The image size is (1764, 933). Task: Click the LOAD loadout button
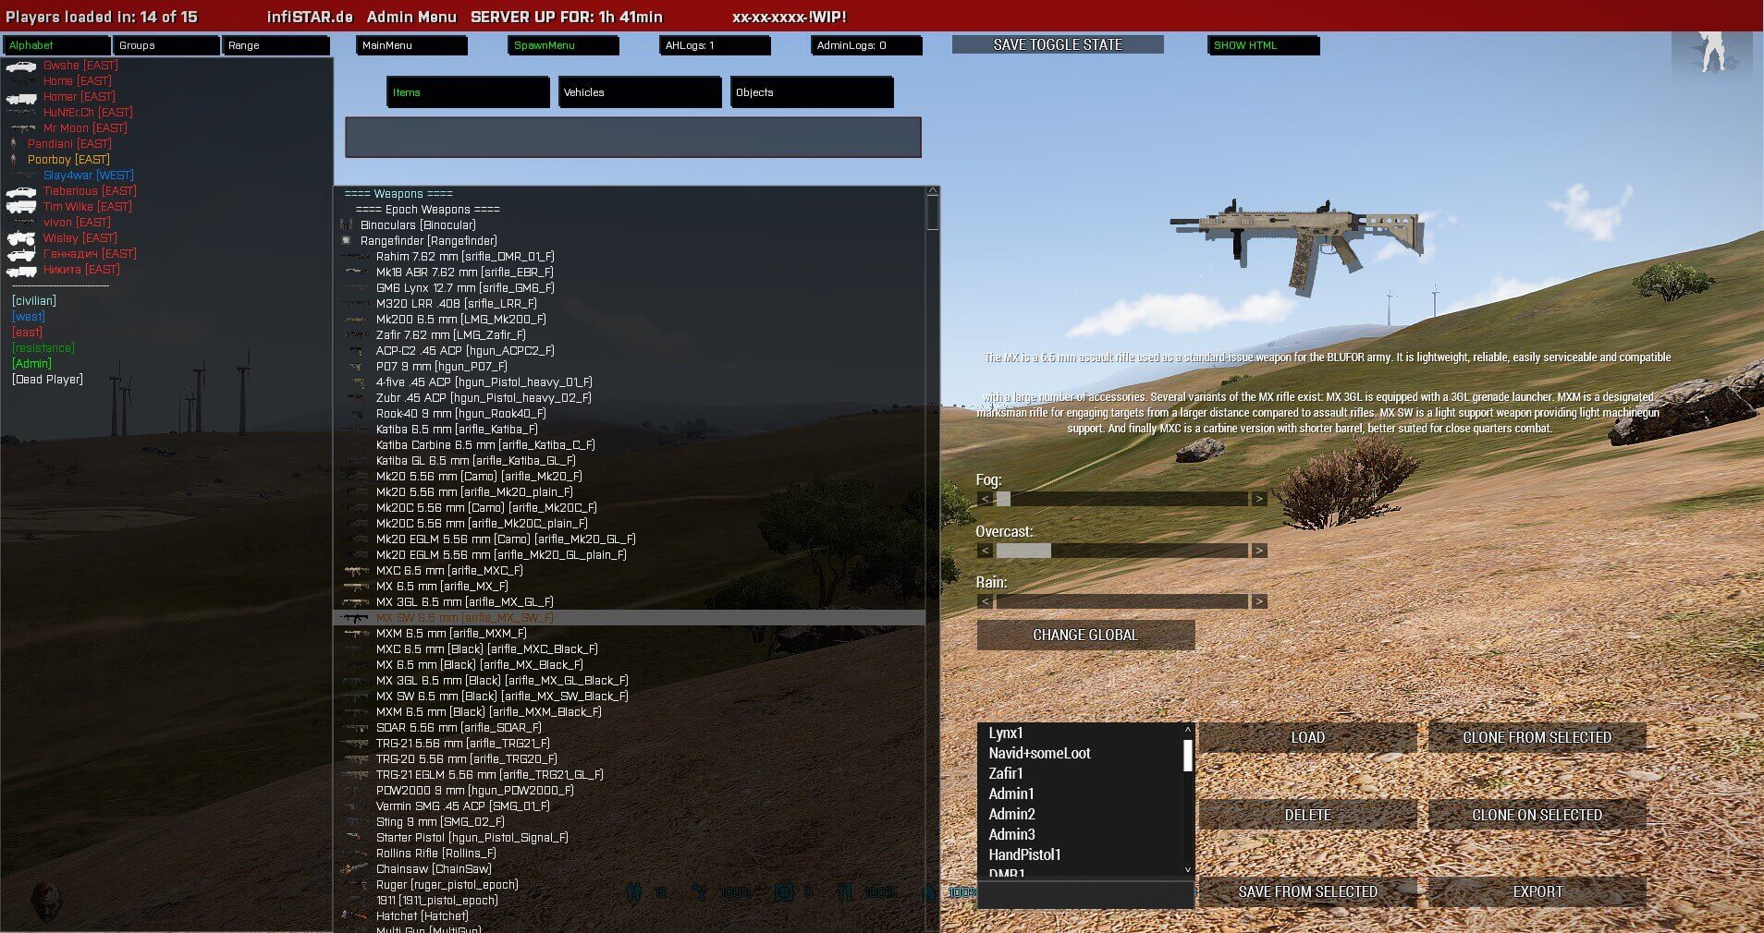pyautogui.click(x=1307, y=738)
